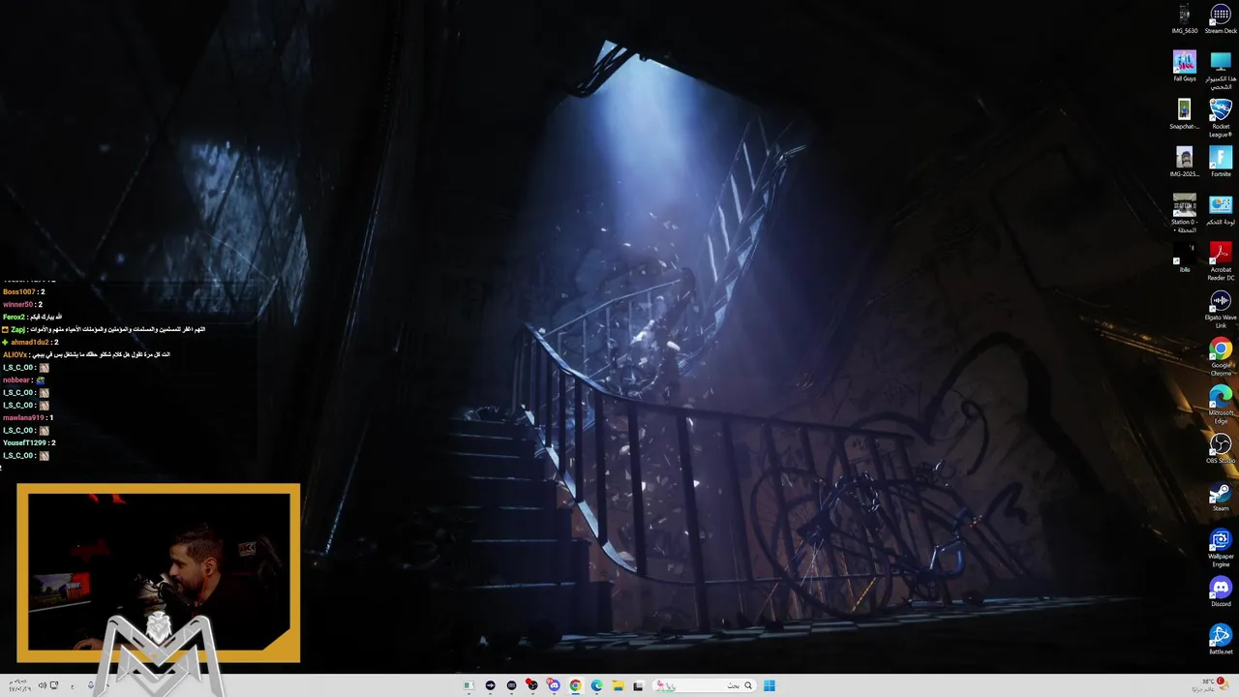Launch Steam from the desktop
1239x697 pixels.
(x=1221, y=497)
